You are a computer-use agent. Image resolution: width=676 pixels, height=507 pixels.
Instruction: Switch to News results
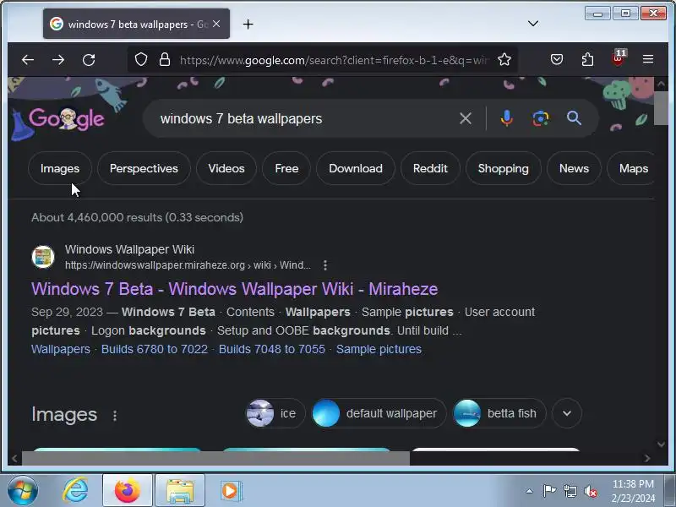tap(574, 168)
